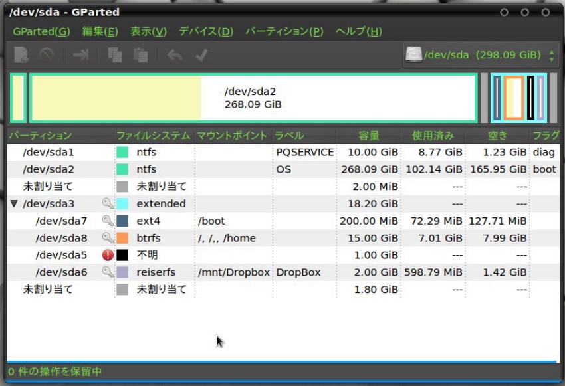The image size is (565, 386).
Task: Open the GParted(G) menu
Action: click(41, 31)
